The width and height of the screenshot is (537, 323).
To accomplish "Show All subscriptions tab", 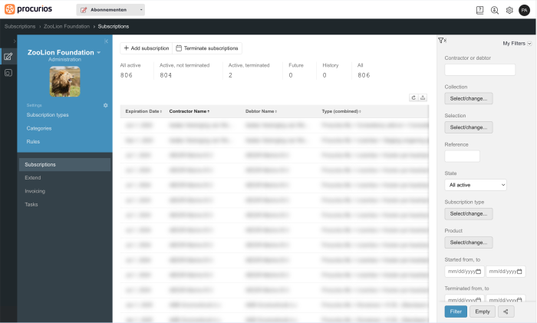I will pos(364,71).
